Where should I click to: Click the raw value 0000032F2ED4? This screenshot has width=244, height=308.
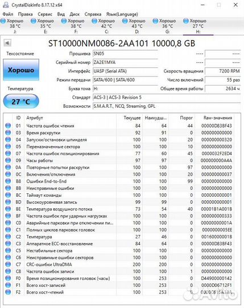click(217, 153)
